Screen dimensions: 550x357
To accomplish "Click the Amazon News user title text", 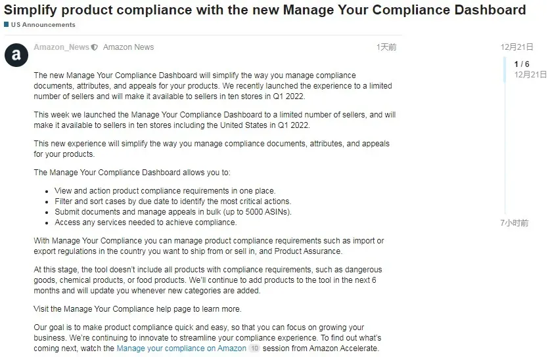I will (128, 47).
